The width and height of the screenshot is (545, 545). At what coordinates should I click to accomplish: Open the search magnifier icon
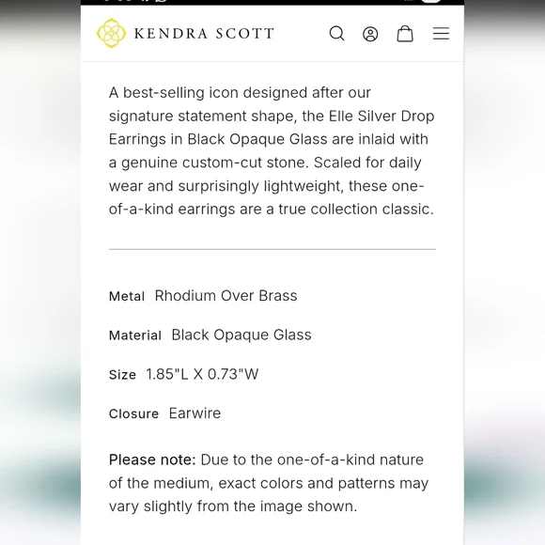(336, 34)
